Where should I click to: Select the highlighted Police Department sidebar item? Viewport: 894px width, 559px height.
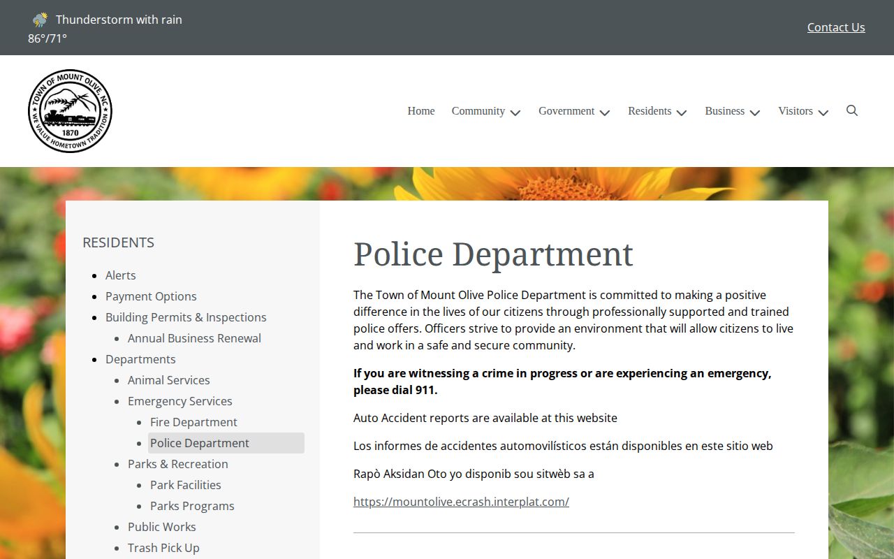(226, 443)
